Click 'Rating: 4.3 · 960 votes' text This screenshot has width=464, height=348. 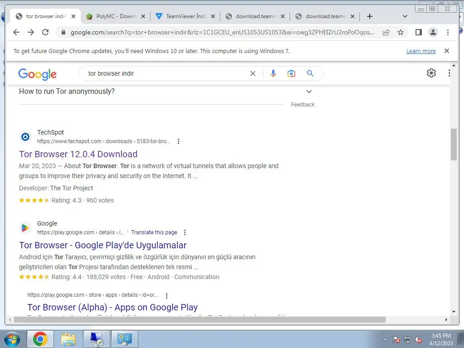tap(82, 200)
